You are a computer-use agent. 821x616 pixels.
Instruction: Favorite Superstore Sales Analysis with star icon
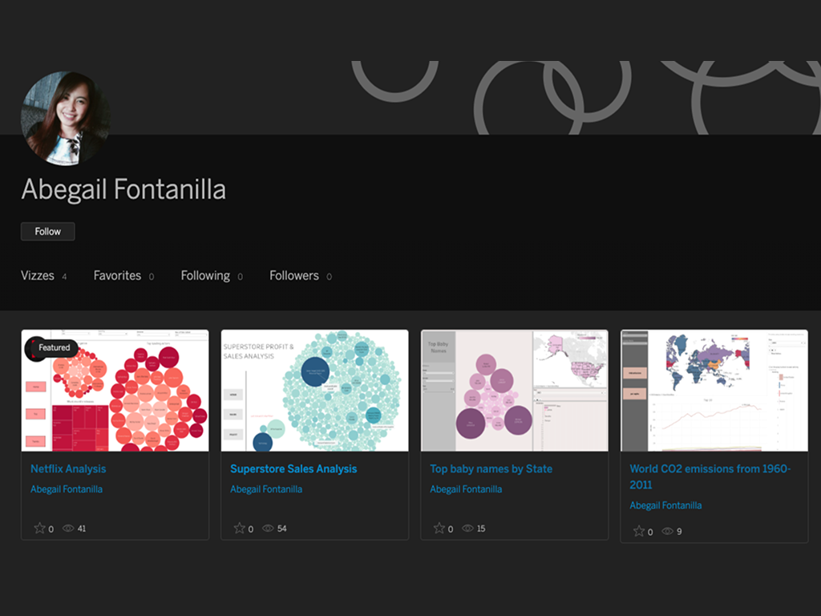[239, 528]
